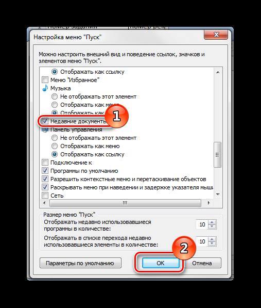
Task: Click the Отмена button
Action: [x=202, y=263]
